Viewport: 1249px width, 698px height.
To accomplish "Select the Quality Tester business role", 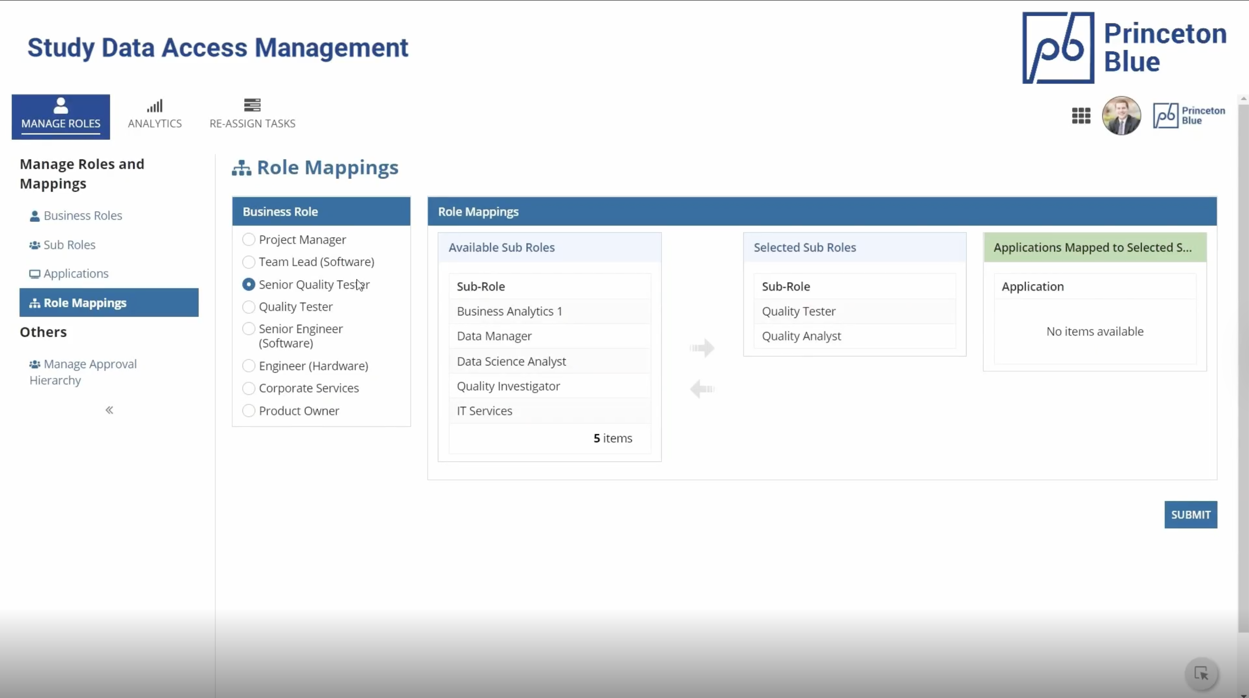I will click(249, 306).
